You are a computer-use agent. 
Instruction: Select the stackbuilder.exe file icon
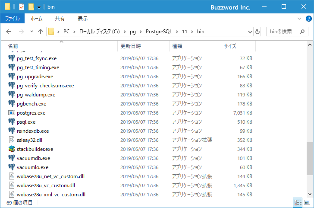click(12, 149)
